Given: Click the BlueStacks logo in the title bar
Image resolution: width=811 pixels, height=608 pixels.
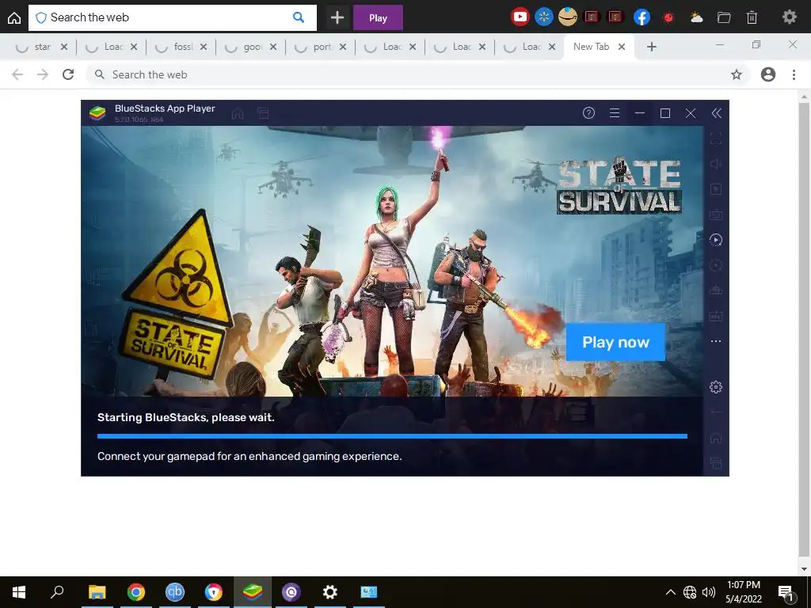Looking at the screenshot, I should pos(97,112).
